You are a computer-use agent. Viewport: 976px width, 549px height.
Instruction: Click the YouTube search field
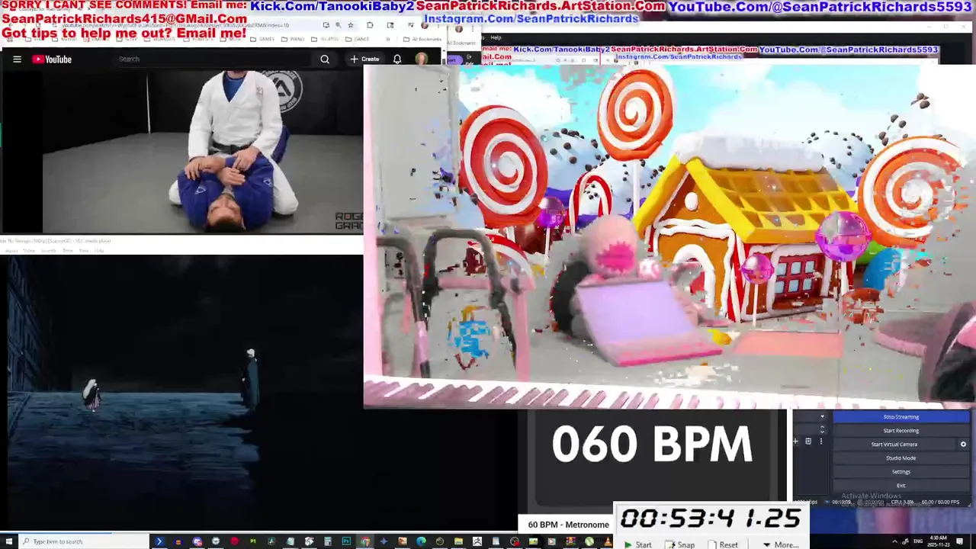[x=213, y=59]
